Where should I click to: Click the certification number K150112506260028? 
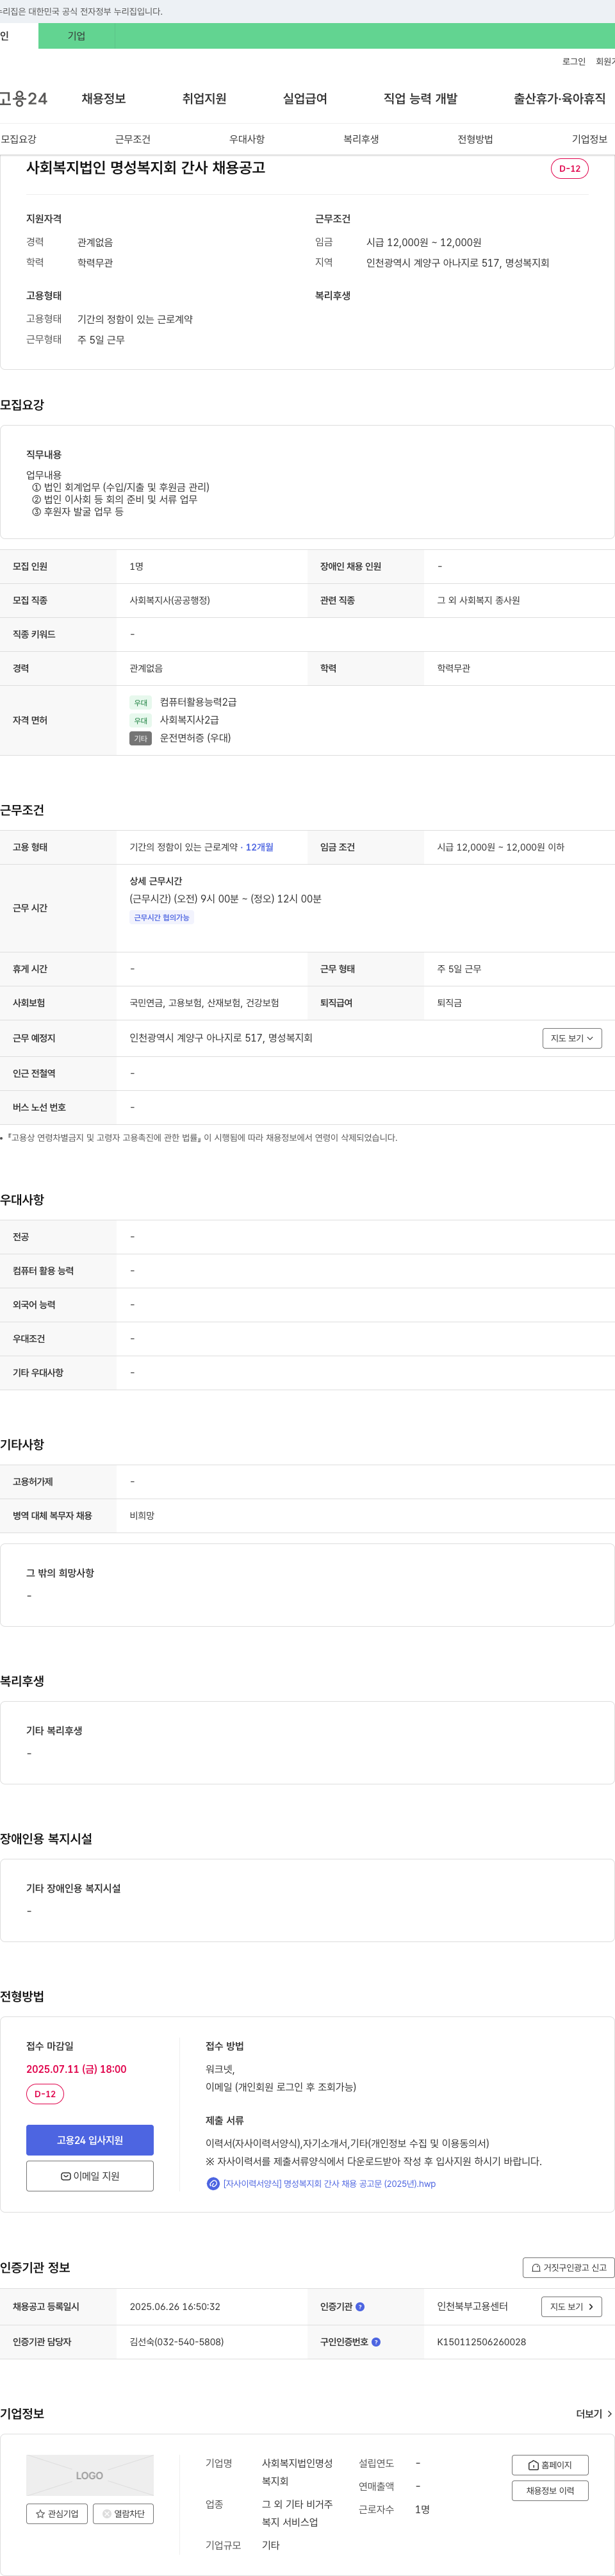click(481, 2341)
